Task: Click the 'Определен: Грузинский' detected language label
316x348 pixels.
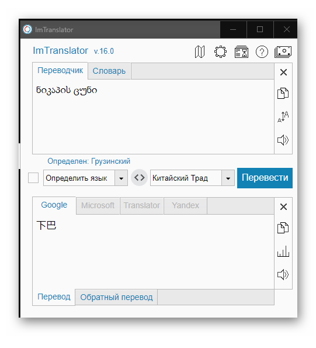Action: click(89, 161)
